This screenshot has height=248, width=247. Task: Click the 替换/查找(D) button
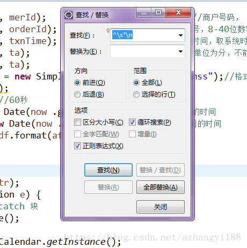[x=161, y=170]
